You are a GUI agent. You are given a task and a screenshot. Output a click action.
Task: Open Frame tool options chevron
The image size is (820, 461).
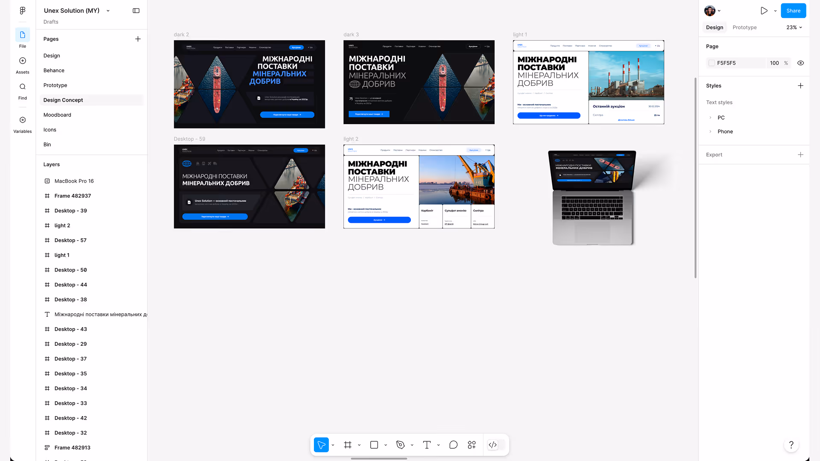[x=359, y=445]
